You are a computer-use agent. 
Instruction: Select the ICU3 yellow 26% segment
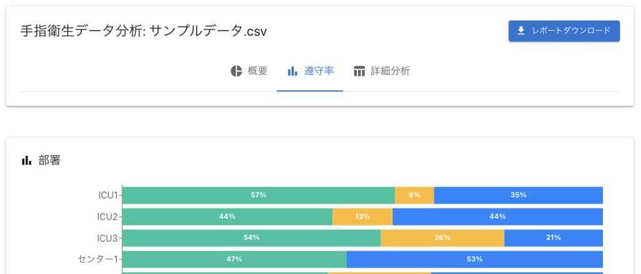(x=442, y=238)
